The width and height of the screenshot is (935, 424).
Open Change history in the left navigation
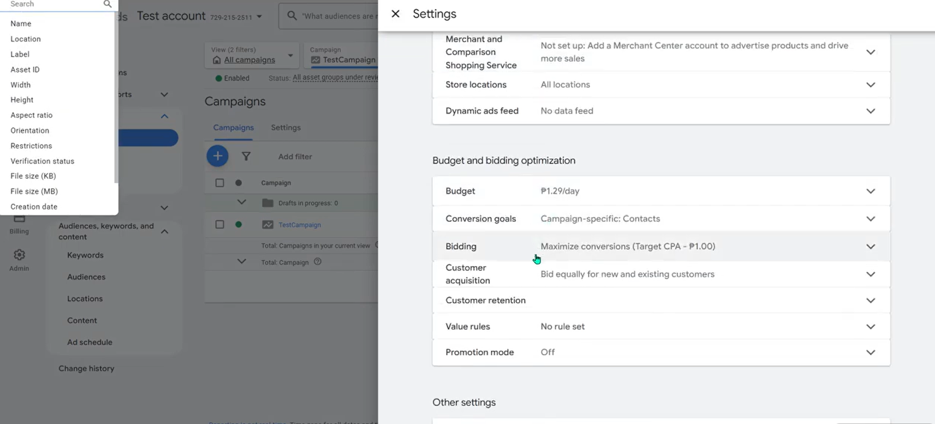pos(86,369)
